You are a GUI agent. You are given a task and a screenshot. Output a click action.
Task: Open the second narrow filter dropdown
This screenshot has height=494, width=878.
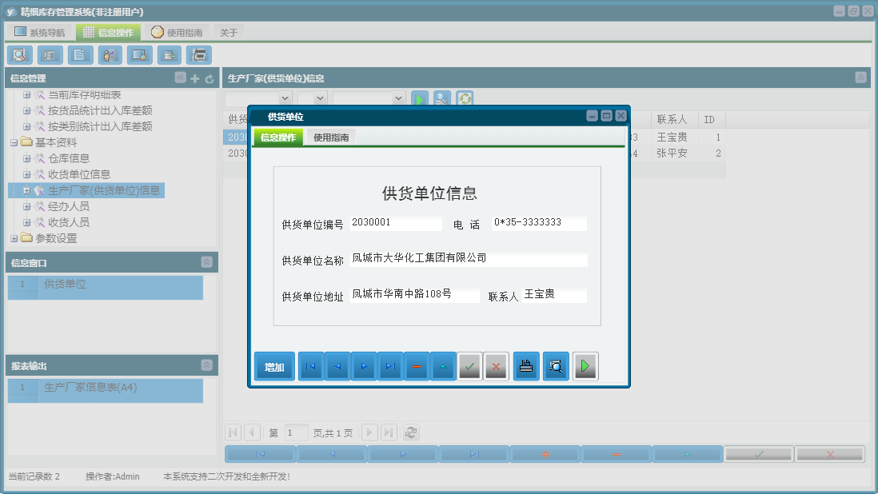(x=321, y=98)
